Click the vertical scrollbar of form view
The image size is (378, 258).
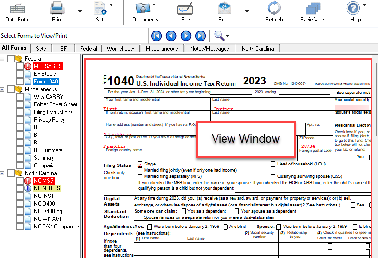click(375, 143)
